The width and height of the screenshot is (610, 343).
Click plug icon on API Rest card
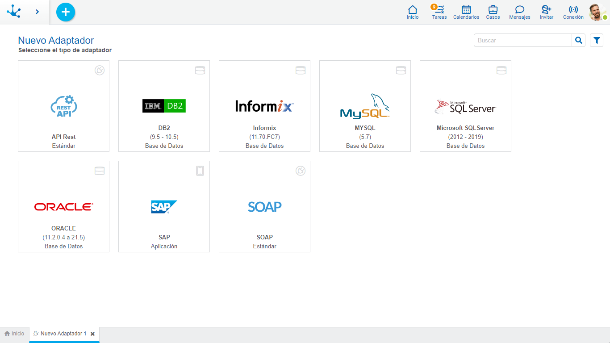point(100,70)
